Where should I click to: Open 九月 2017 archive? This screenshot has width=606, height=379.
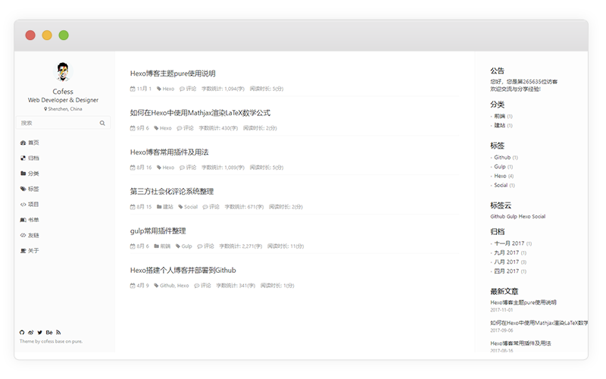507,253
